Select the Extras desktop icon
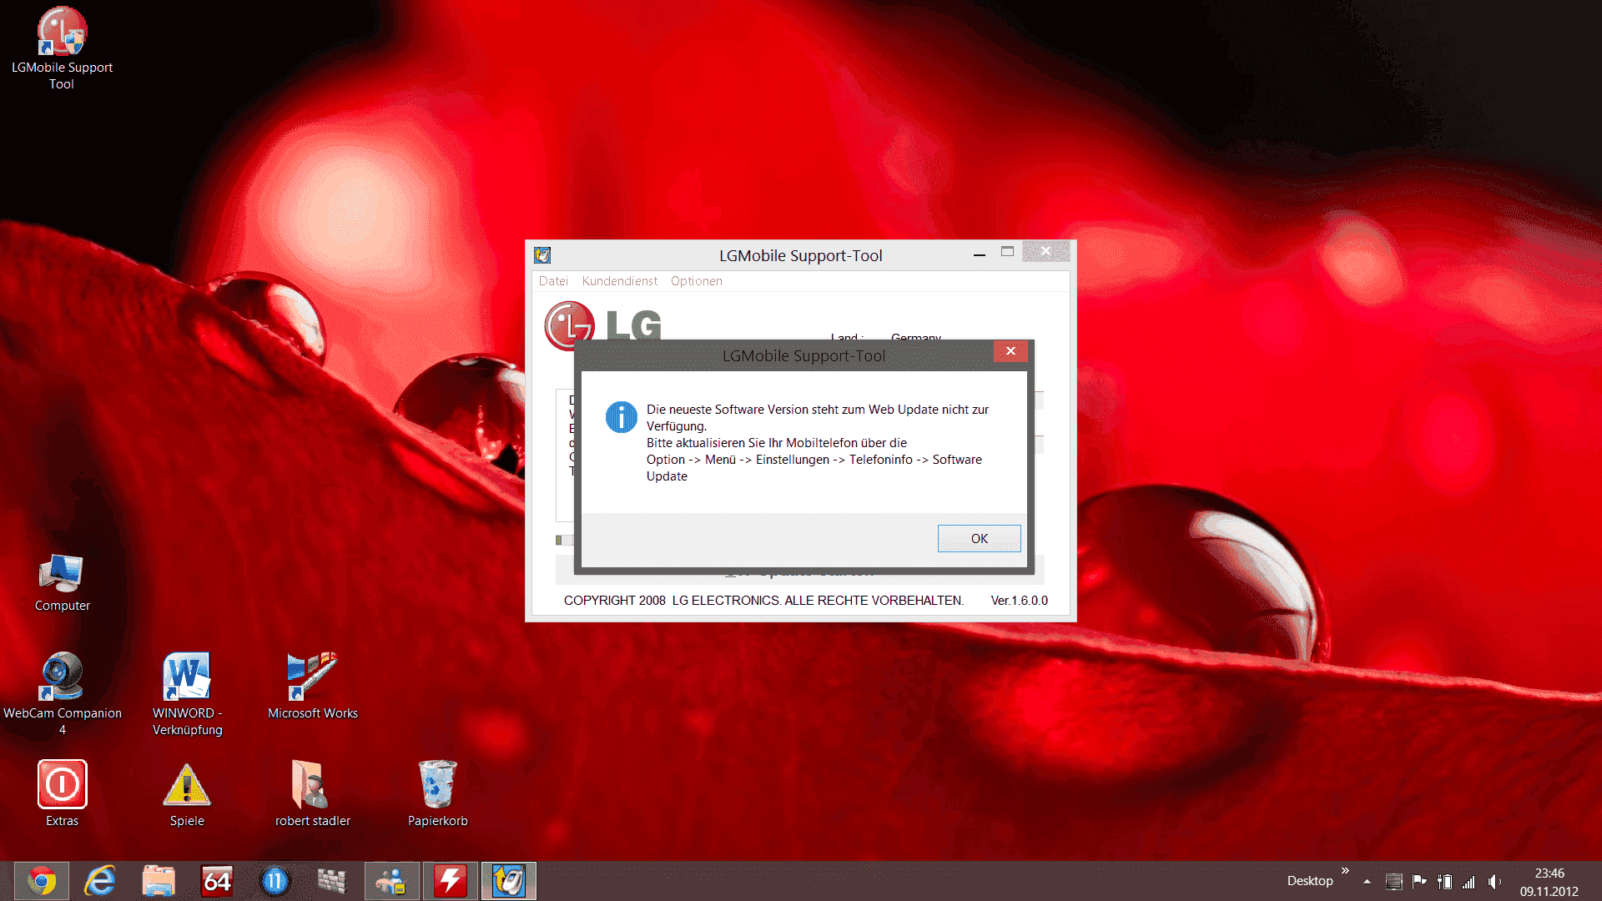Viewport: 1602px width, 901px height. click(x=63, y=793)
